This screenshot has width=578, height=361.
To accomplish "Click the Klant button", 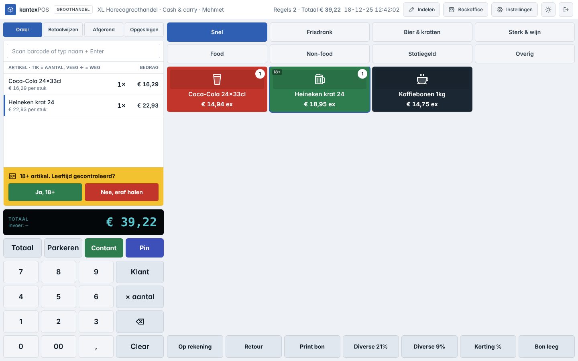I will (x=140, y=272).
